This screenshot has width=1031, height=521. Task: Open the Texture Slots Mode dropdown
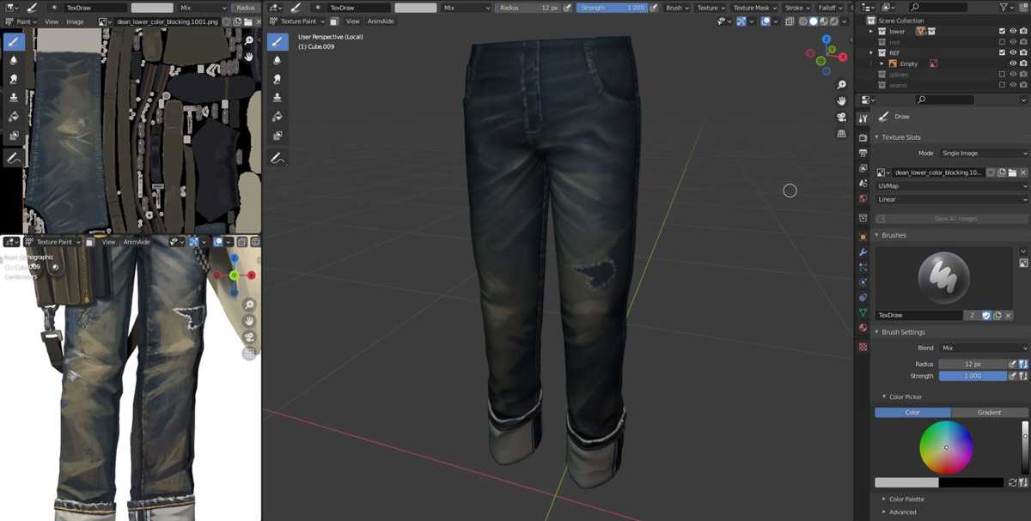pos(984,153)
